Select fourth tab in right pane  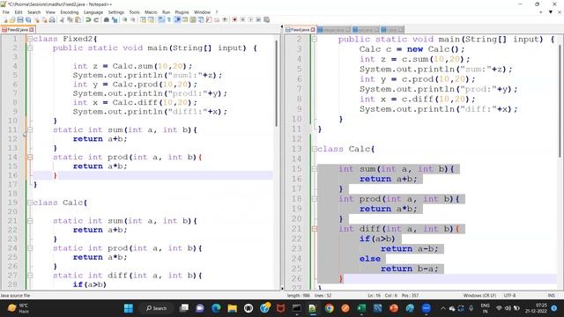(x=391, y=30)
